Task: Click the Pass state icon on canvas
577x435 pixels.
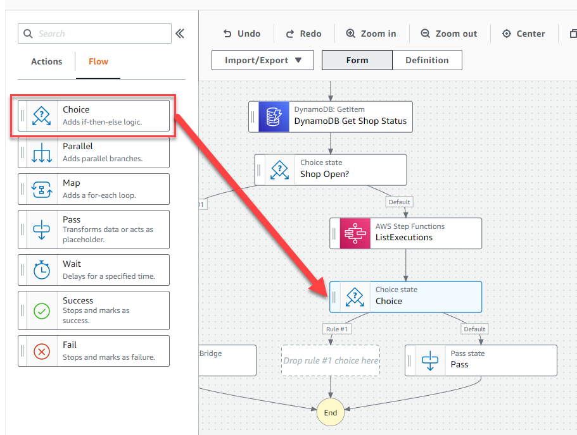Action: (430, 360)
